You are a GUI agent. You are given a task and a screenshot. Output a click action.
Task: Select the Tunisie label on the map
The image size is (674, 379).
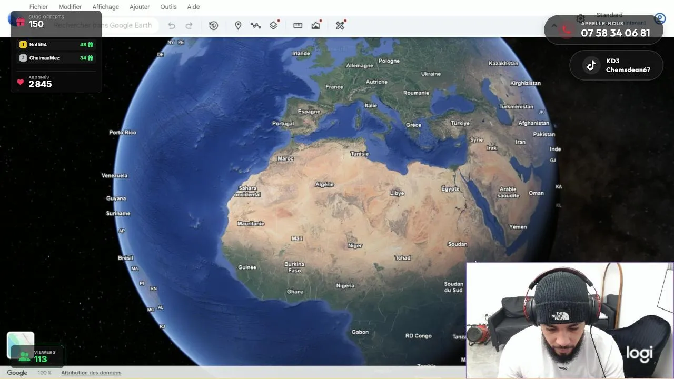click(360, 154)
